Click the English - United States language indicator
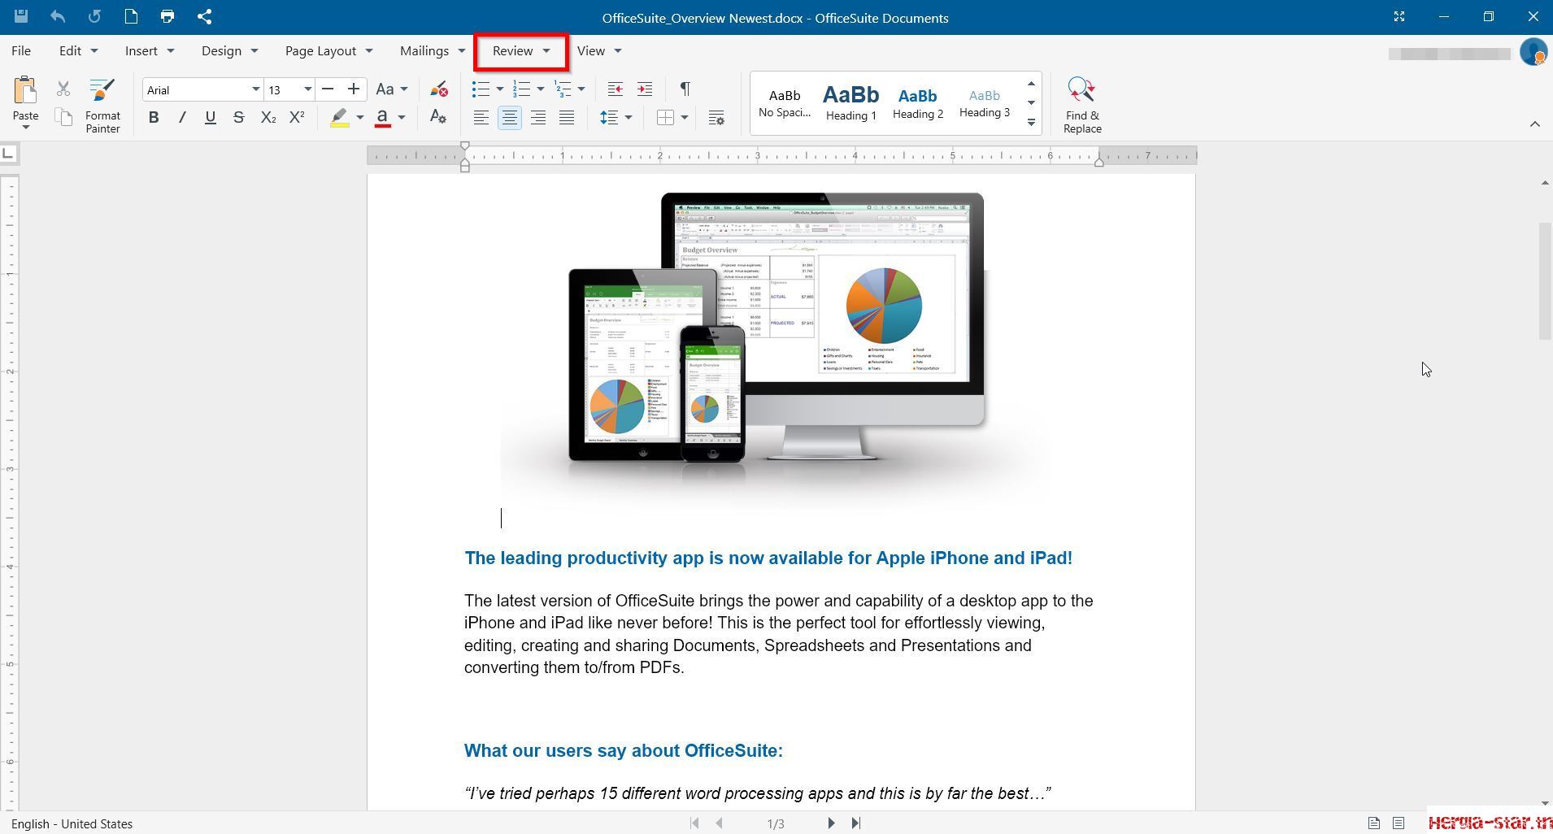Screen dimensions: 1553x834 pyautogui.click(x=72, y=823)
